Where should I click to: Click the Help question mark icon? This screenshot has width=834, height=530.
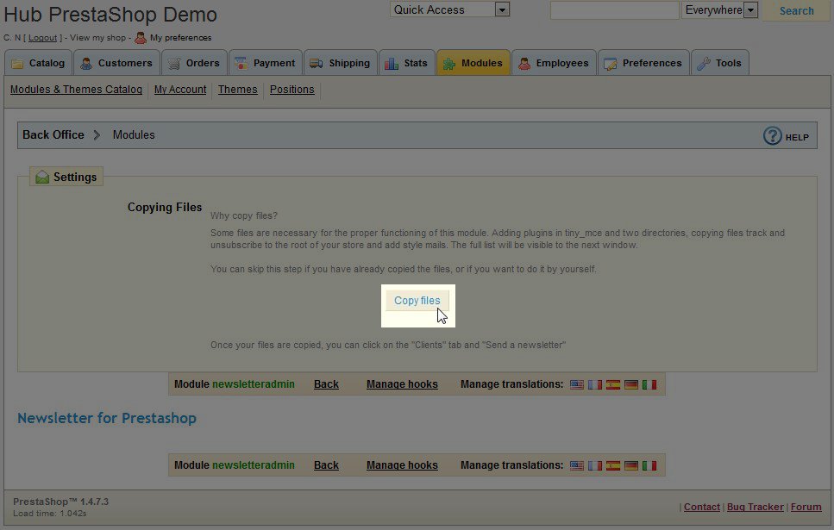pos(772,136)
